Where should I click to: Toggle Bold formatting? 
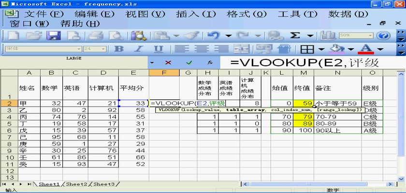[118, 49]
